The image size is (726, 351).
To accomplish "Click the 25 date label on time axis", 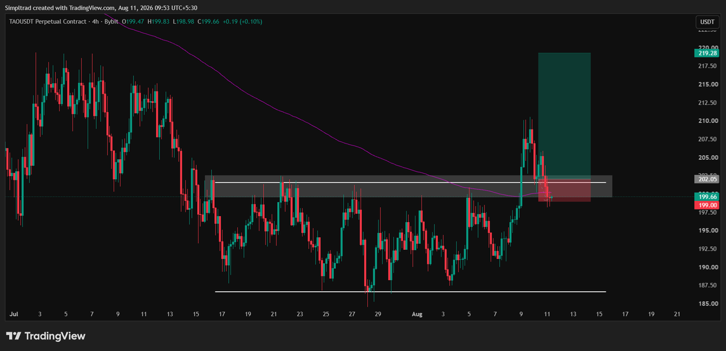I will tap(326, 315).
